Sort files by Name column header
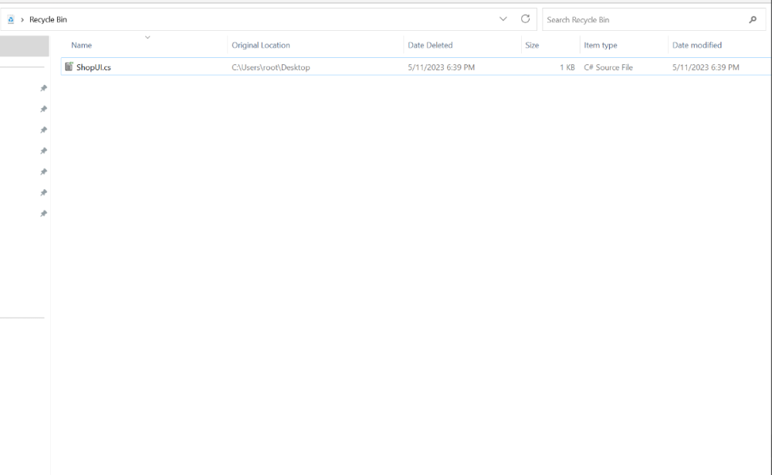 82,46
